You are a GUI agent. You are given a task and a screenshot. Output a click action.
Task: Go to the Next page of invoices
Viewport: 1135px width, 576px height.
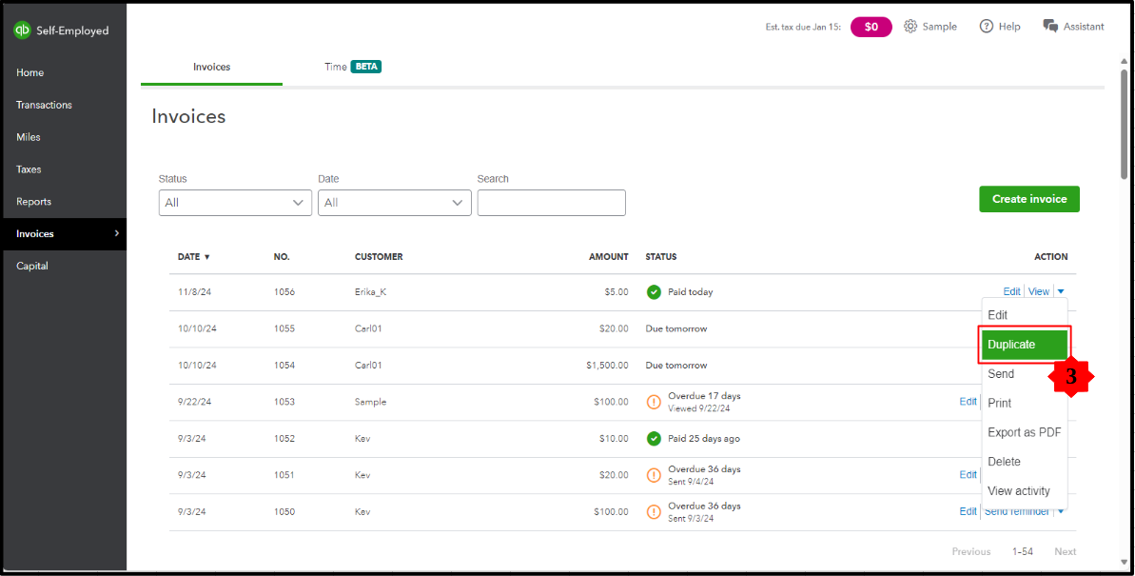[1065, 551]
